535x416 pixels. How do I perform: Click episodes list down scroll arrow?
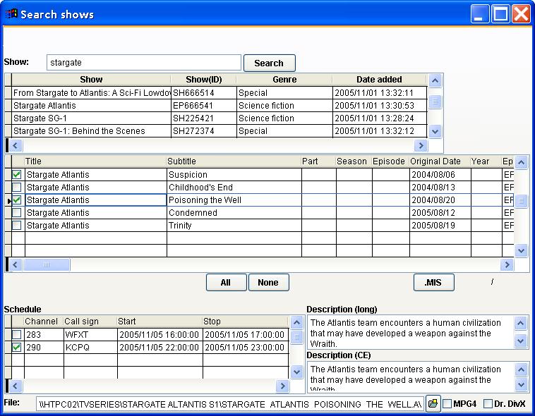point(522,251)
